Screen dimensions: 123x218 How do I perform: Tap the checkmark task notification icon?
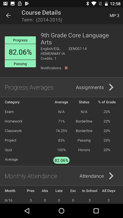pyautogui.click(x=27, y=4)
